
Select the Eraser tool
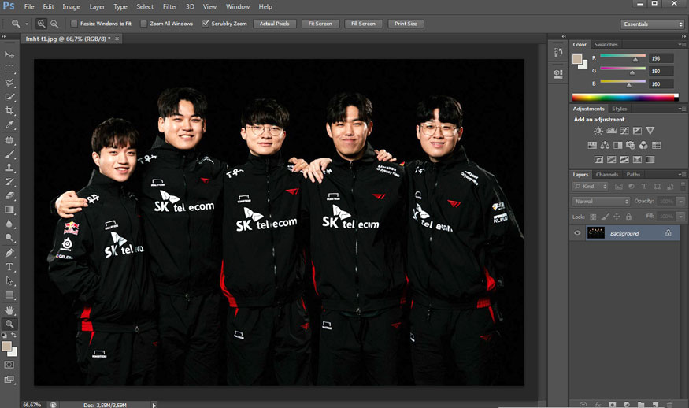9,195
